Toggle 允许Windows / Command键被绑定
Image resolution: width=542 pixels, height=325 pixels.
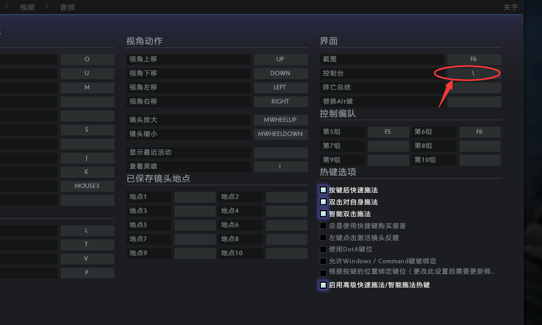coord(323,261)
